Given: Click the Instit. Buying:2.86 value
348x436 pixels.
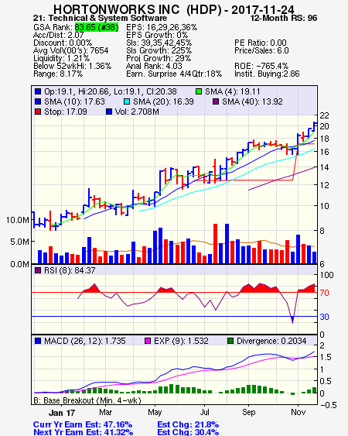Looking at the screenshot, I should click(267, 74).
